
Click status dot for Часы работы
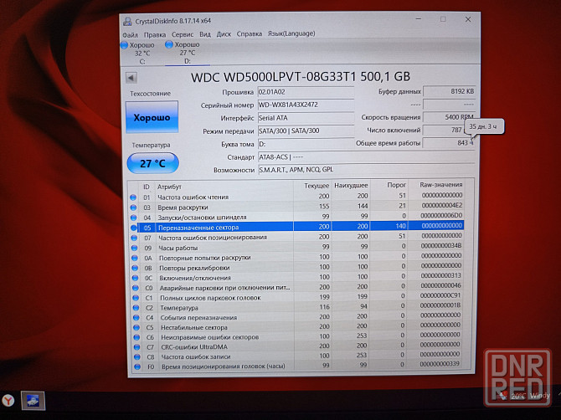135,248
